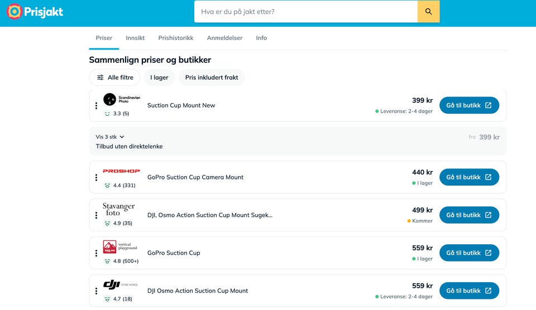Switch to the Anmeldelser tab
This screenshot has height=310, width=536.
click(224, 38)
